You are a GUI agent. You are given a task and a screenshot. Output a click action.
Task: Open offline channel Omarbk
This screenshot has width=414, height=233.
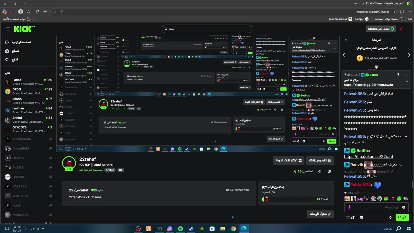point(28,158)
